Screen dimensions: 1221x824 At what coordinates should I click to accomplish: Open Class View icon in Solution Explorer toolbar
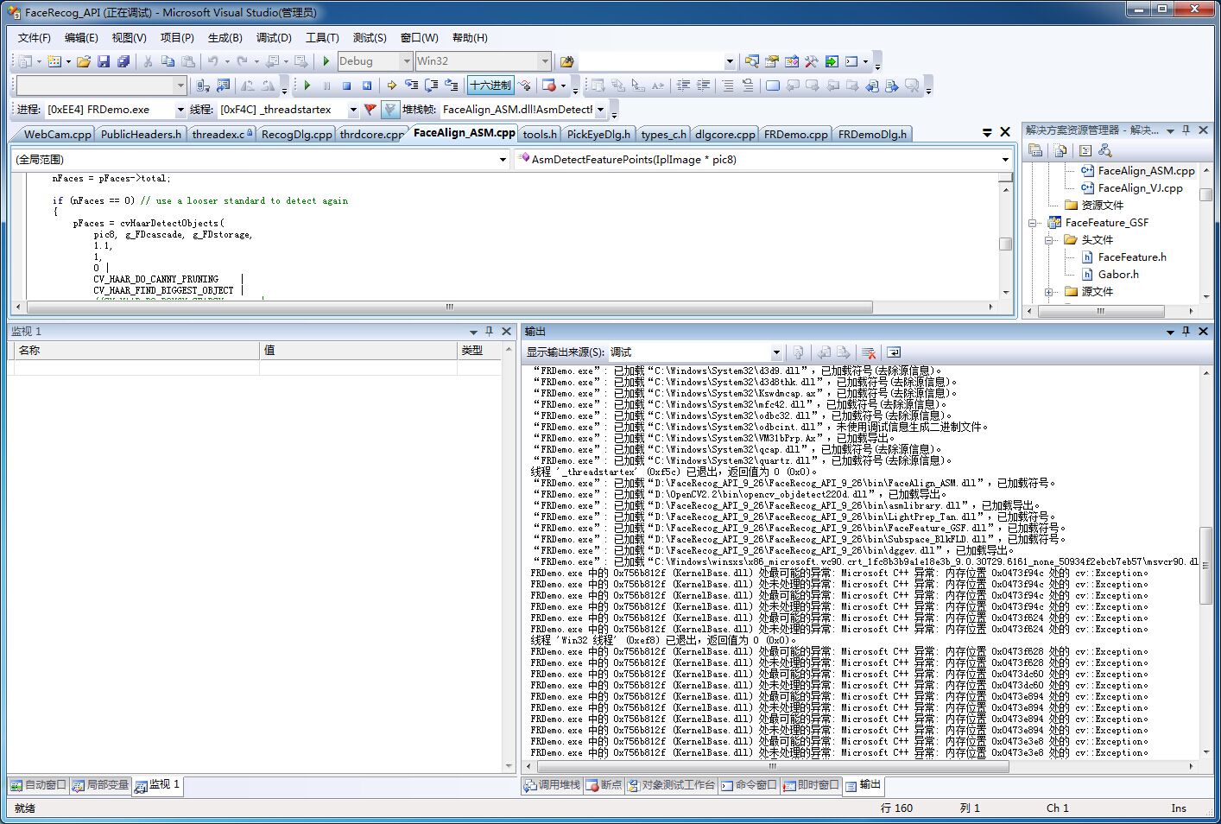click(1105, 150)
